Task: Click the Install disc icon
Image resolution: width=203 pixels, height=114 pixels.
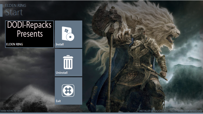Action: [68, 34]
